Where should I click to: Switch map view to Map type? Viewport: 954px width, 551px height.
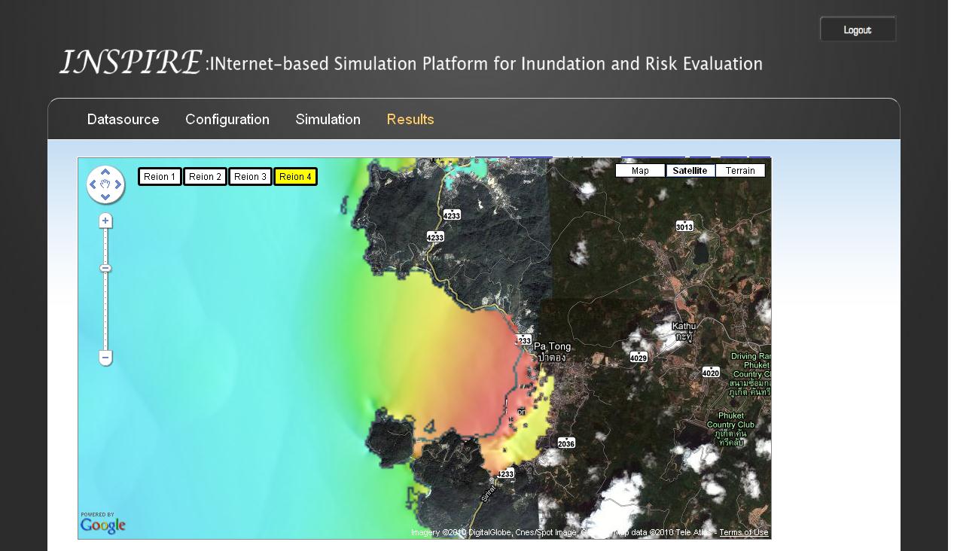coord(640,171)
